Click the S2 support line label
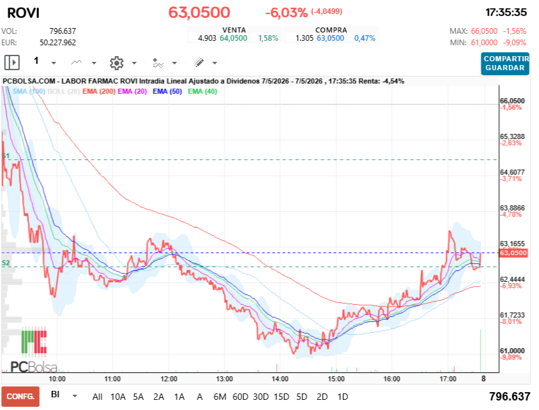 (x=6, y=263)
